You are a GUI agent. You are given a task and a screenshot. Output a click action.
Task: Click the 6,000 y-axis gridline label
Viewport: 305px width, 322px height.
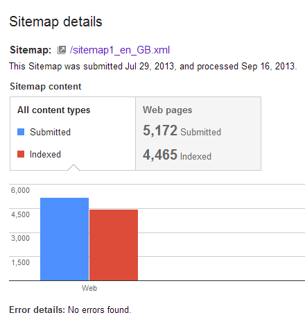point(20,190)
